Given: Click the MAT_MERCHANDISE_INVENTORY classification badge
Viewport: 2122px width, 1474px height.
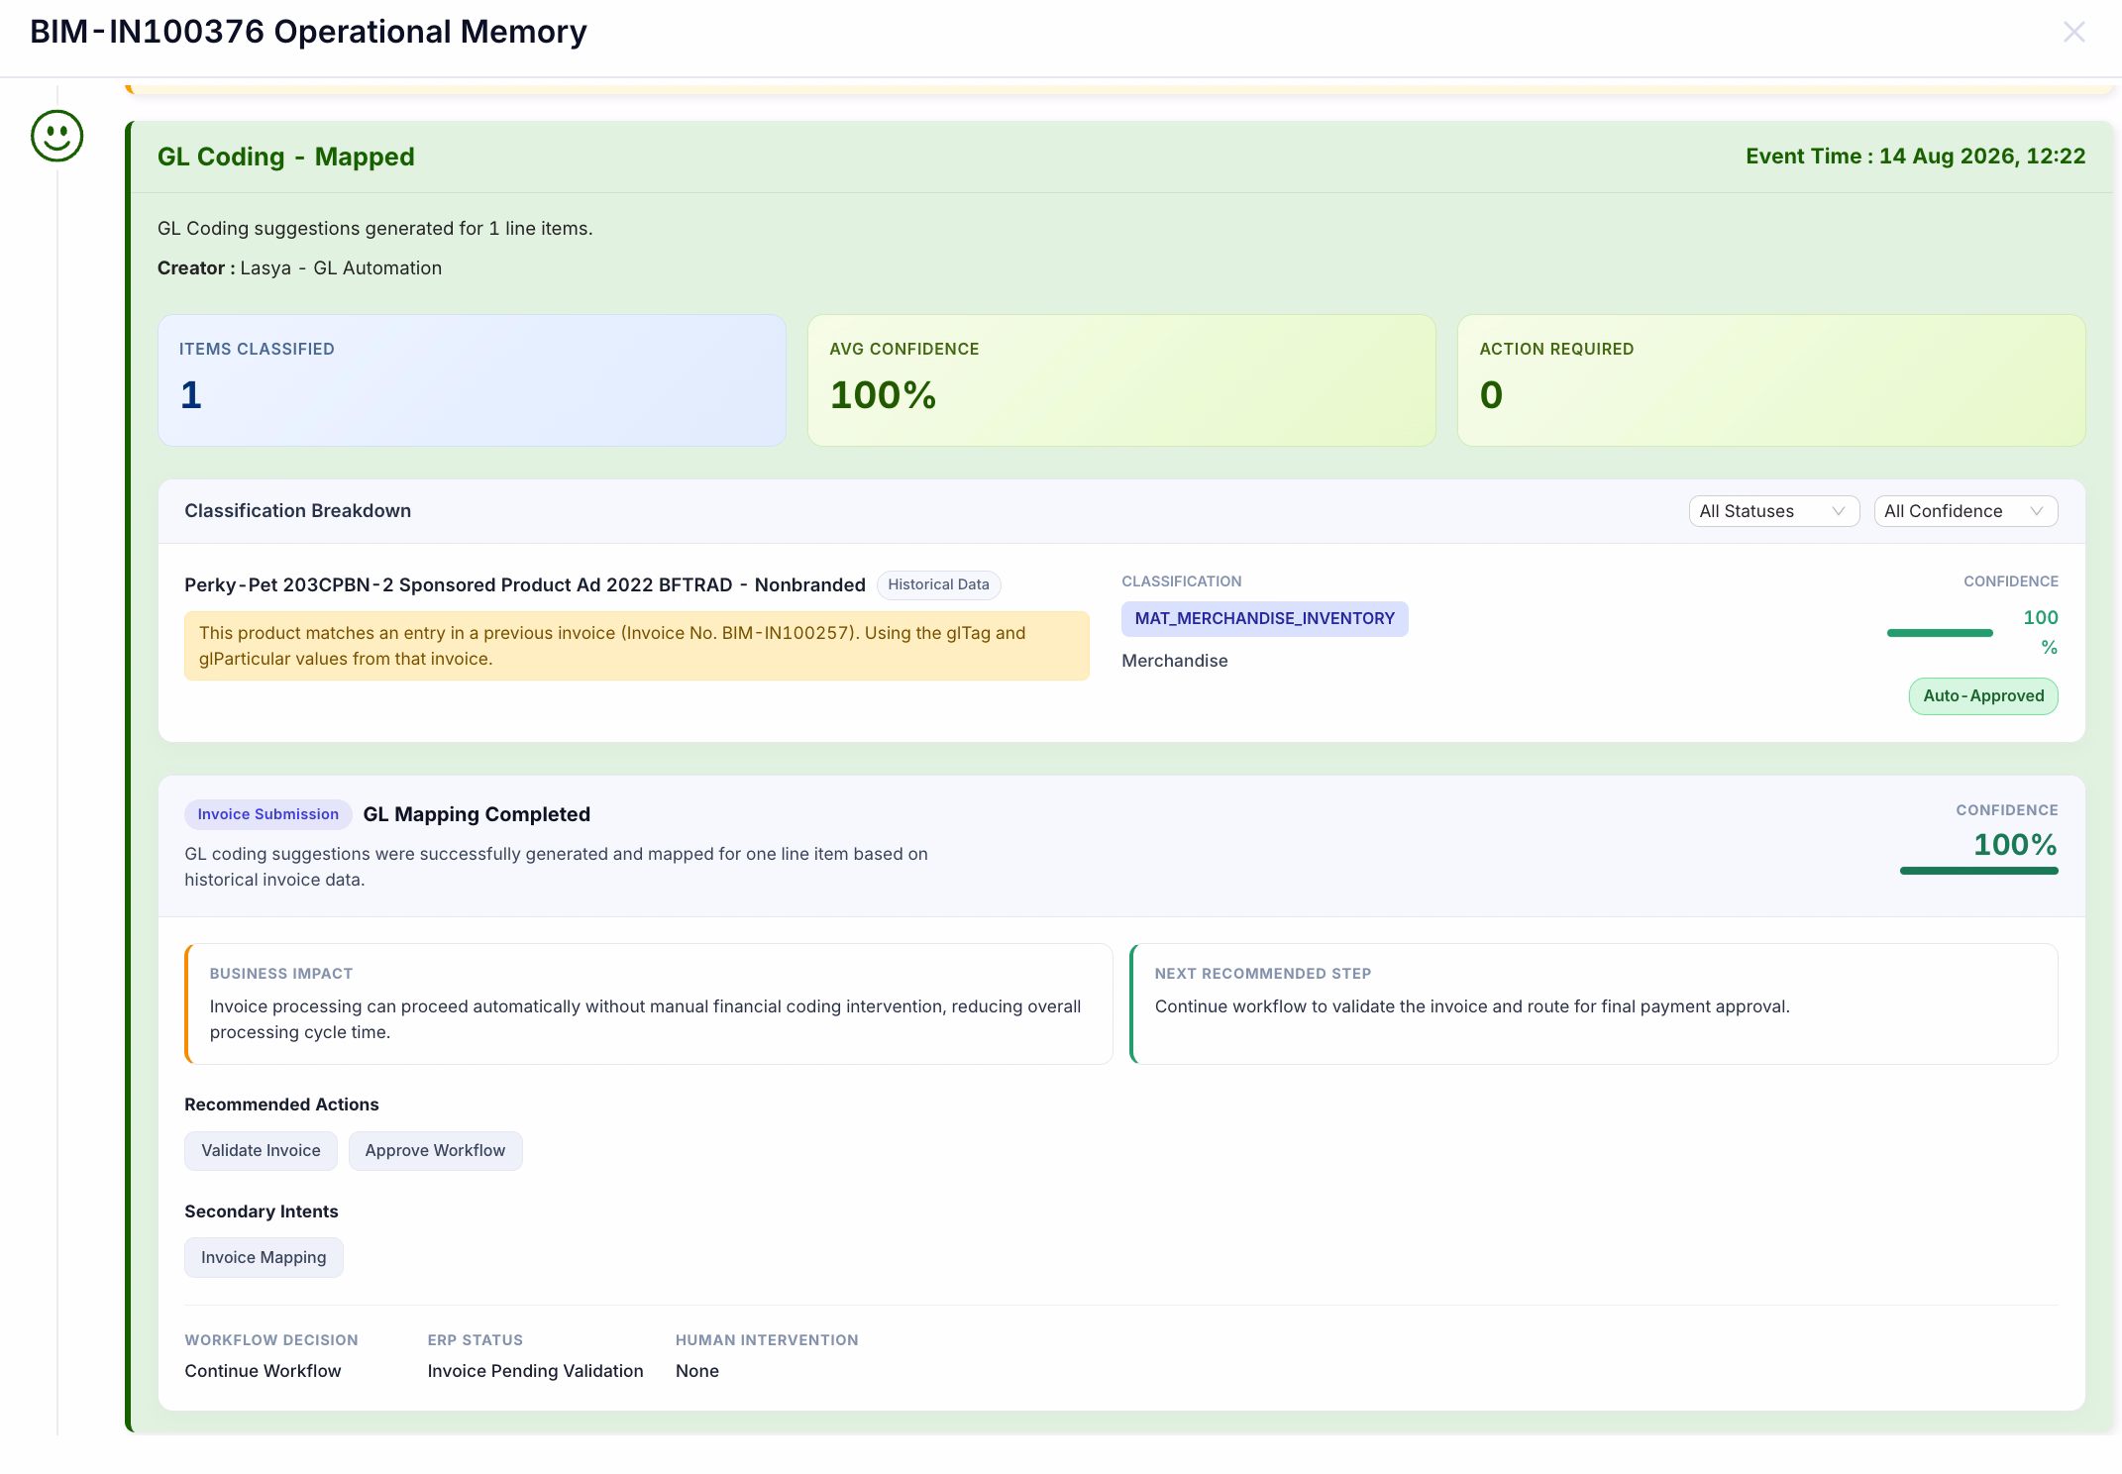Looking at the screenshot, I should click(x=1264, y=618).
